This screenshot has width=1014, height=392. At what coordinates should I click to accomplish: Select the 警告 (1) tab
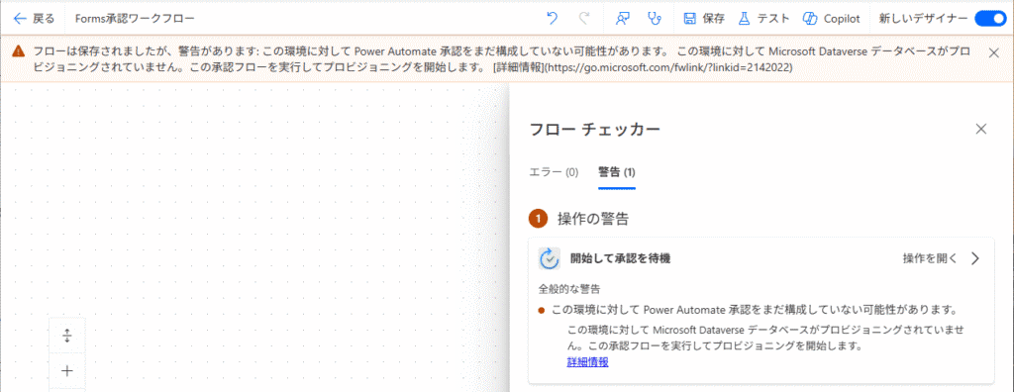click(617, 172)
